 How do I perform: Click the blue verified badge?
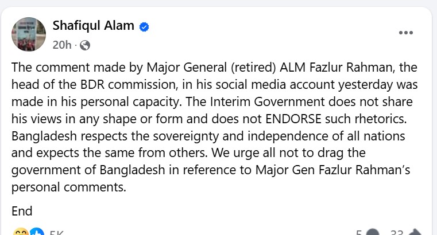pyautogui.click(x=145, y=26)
